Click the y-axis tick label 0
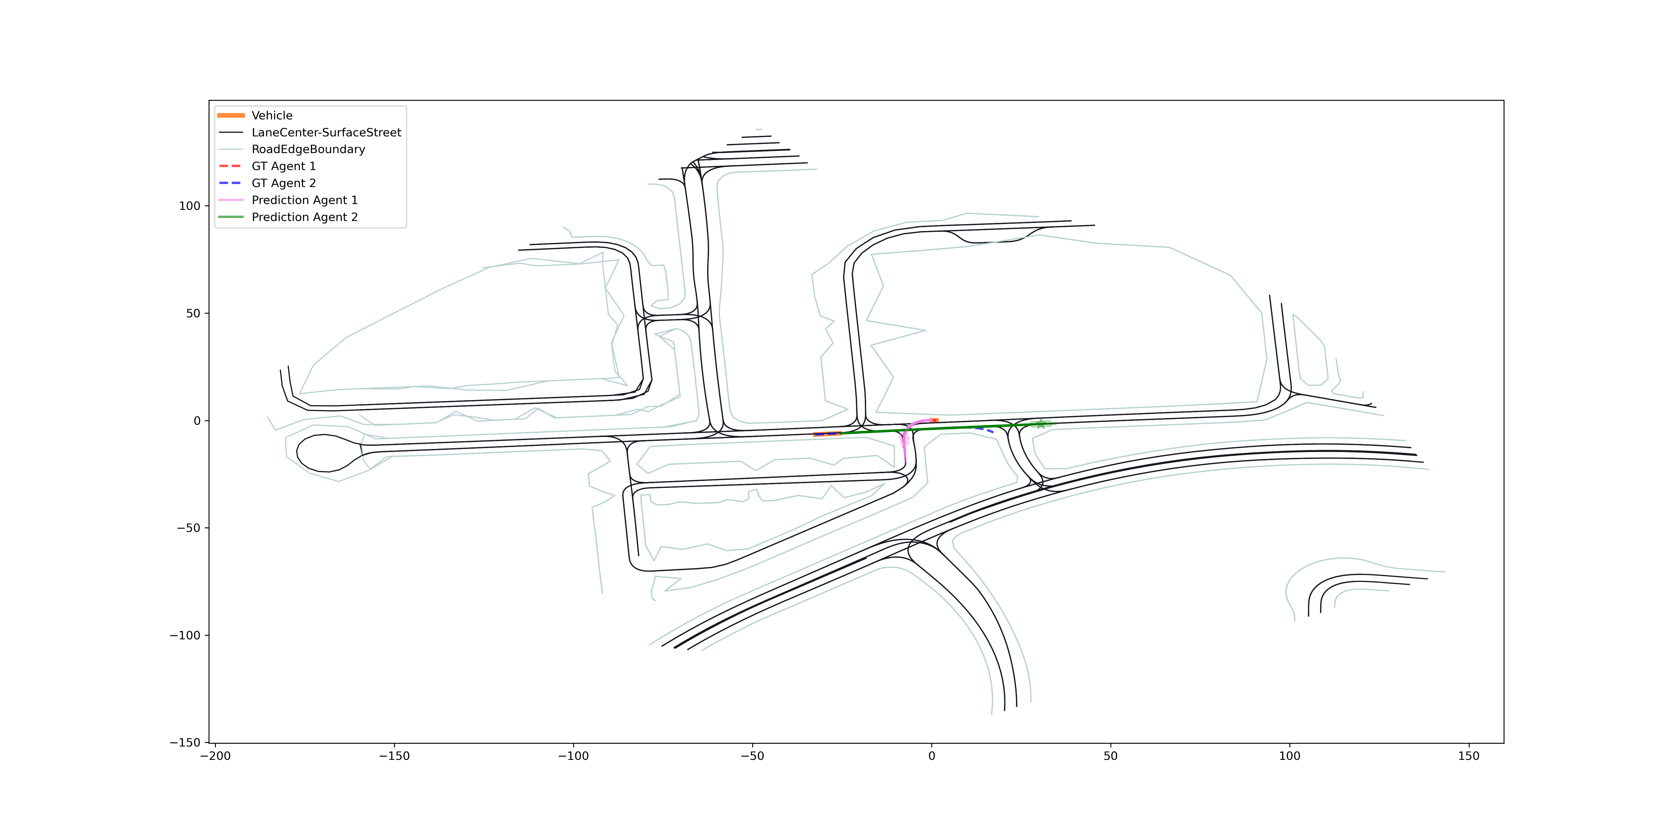The image size is (1671, 835). tap(197, 421)
